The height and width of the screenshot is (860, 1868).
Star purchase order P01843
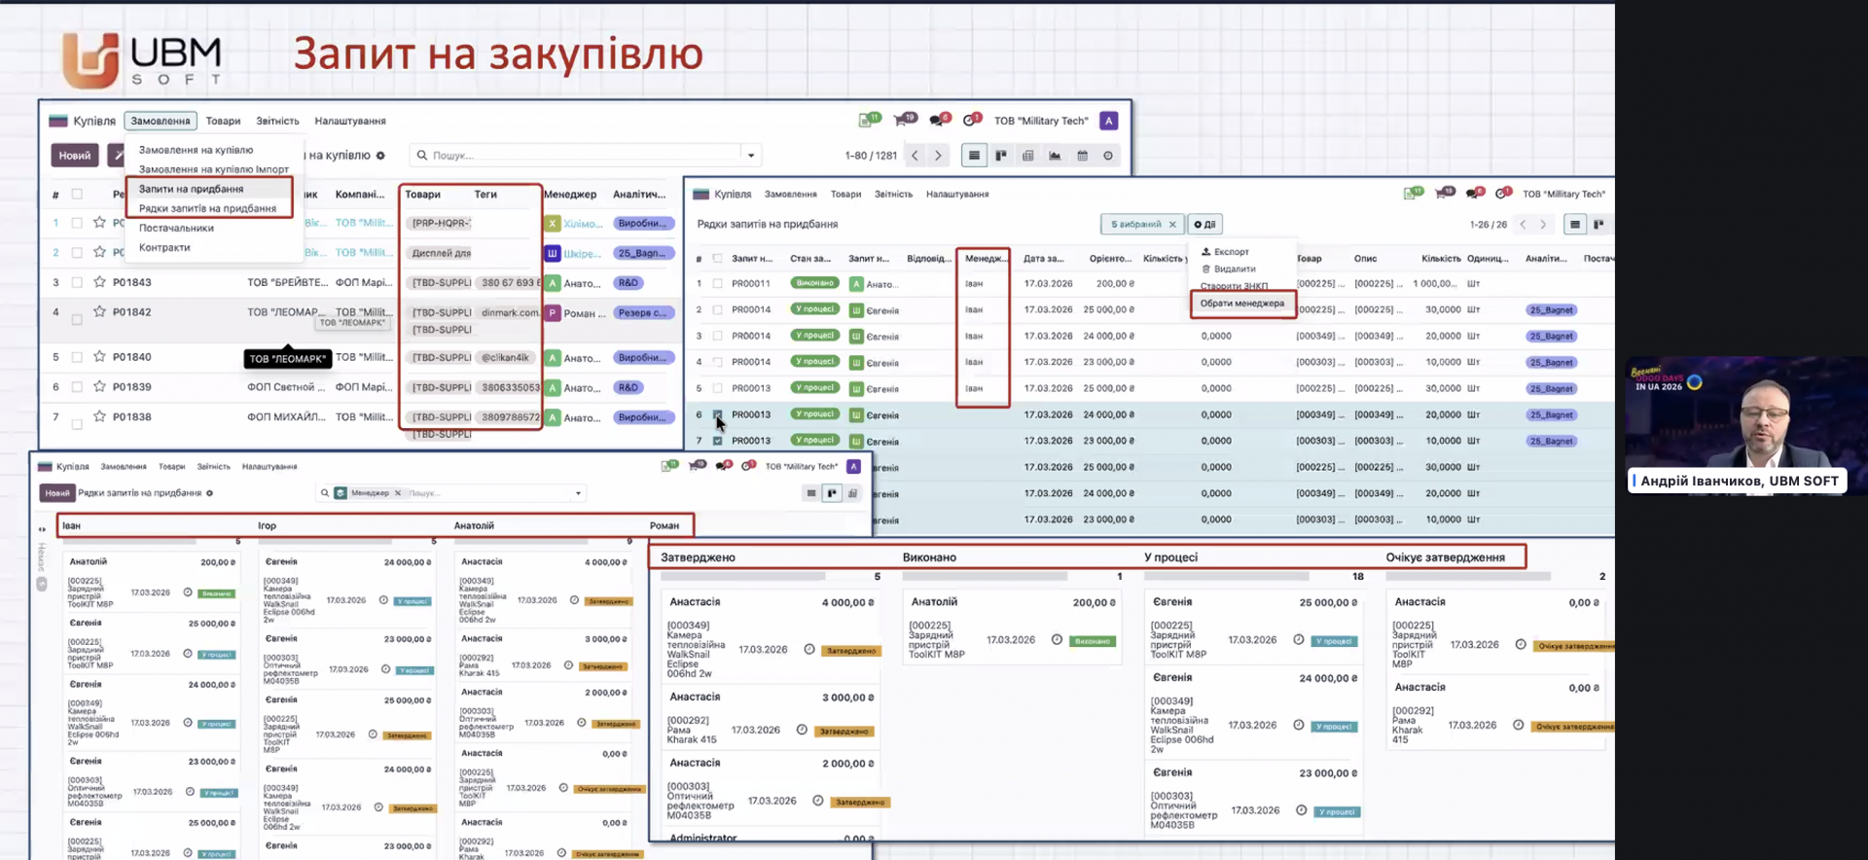coord(99,282)
